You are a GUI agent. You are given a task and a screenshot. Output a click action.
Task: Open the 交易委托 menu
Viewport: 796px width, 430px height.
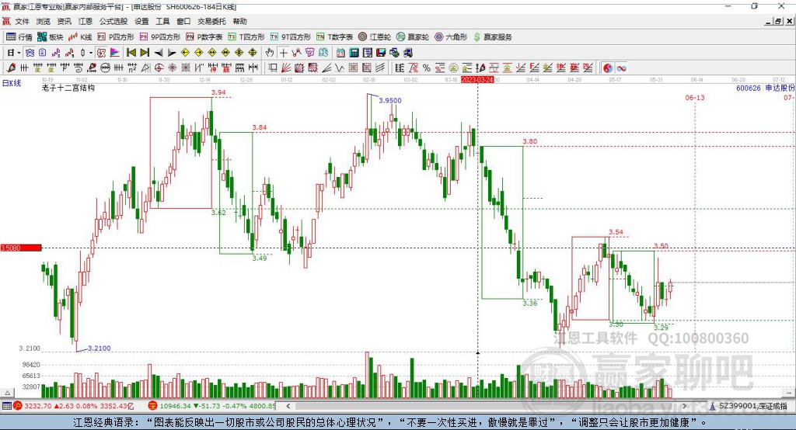(211, 21)
